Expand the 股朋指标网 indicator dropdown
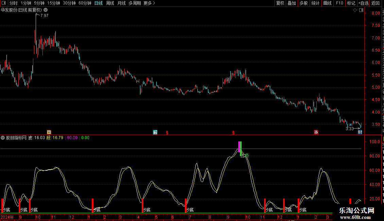 tap(3, 138)
